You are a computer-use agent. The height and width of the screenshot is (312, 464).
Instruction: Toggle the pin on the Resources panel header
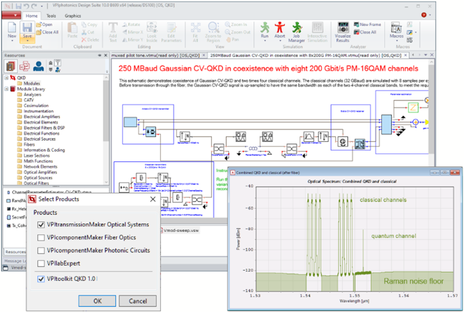99,55
